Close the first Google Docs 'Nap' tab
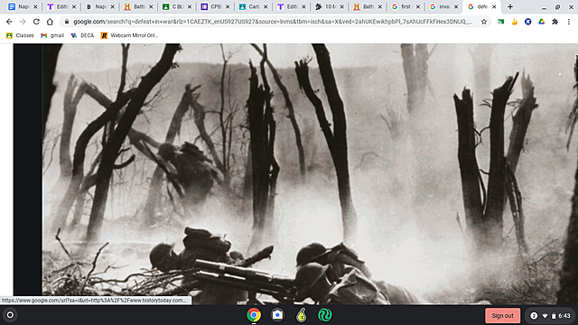This screenshot has height=325, width=578. 35,6
